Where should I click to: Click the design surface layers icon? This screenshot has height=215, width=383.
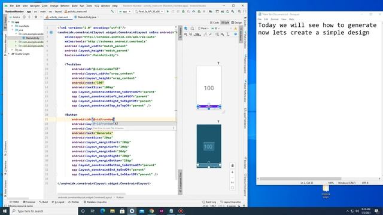pyautogui.click(x=186, y=29)
